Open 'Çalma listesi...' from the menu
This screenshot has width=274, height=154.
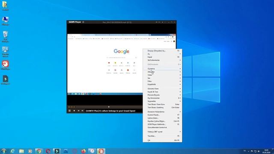point(163,118)
